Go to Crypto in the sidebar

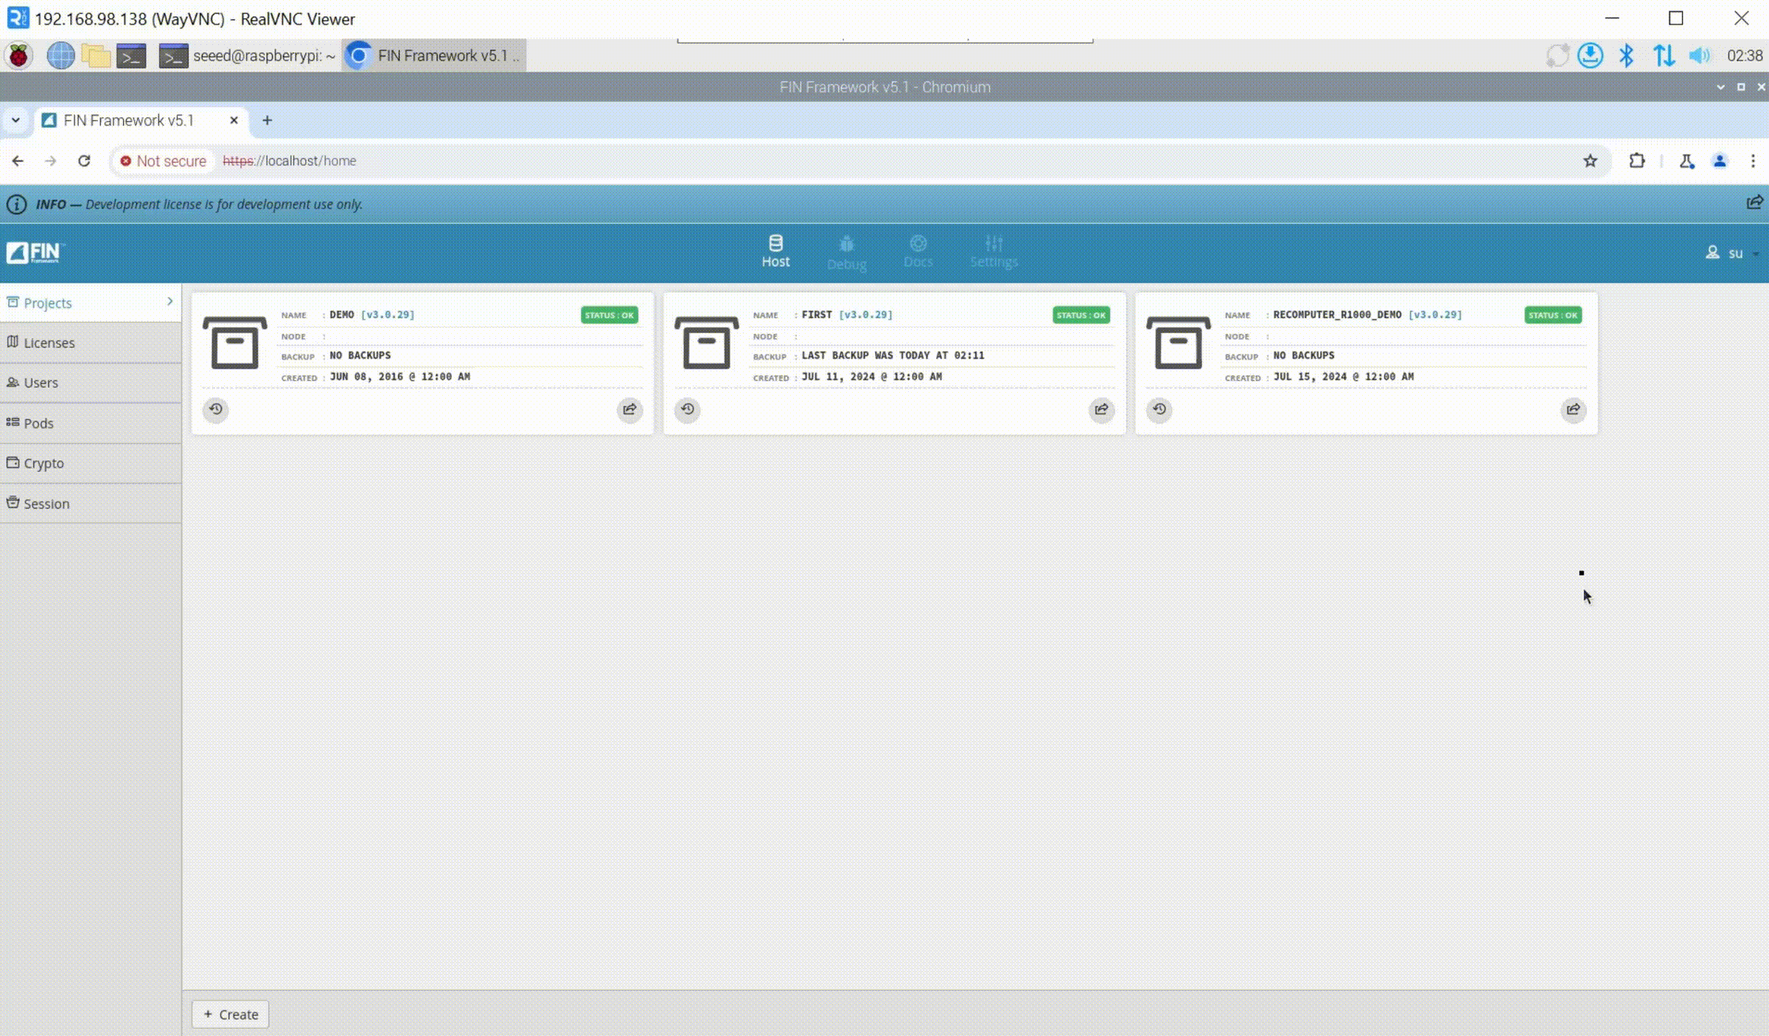(x=43, y=463)
